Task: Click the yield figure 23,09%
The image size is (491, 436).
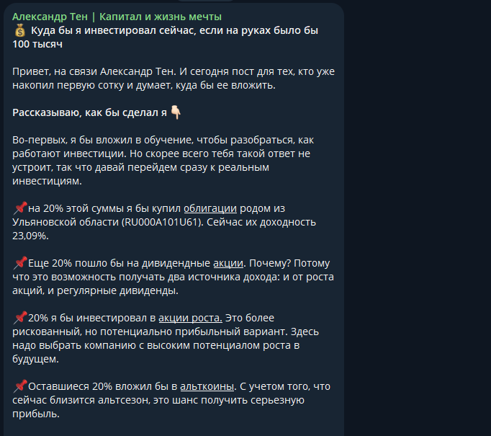Action: [x=30, y=236]
